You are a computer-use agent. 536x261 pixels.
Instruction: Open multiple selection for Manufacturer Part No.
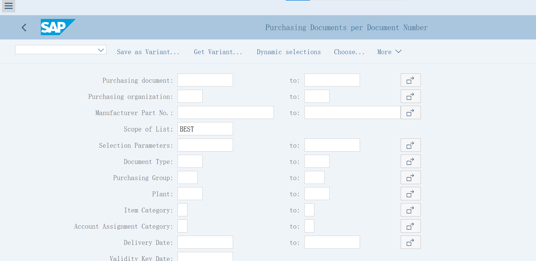click(x=410, y=112)
